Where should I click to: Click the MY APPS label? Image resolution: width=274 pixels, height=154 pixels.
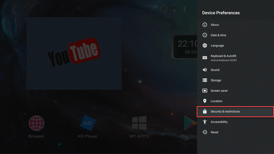click(139, 136)
